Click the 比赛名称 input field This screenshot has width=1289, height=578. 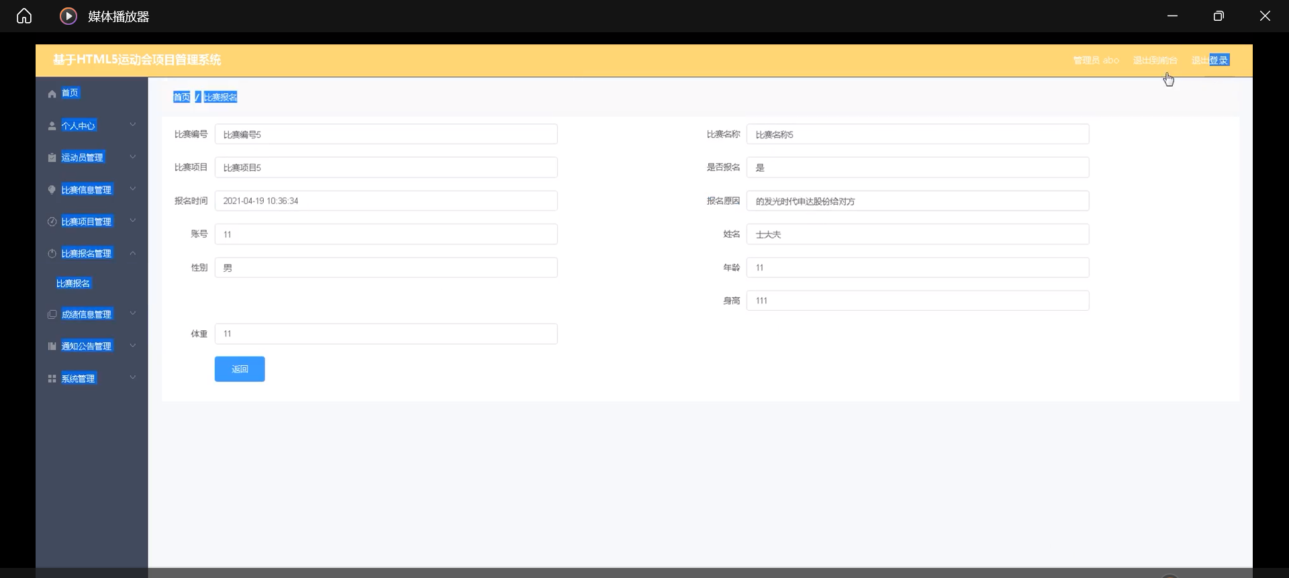coord(918,134)
